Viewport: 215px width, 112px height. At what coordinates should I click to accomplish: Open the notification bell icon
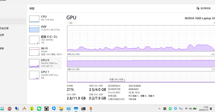[x=211, y=109]
